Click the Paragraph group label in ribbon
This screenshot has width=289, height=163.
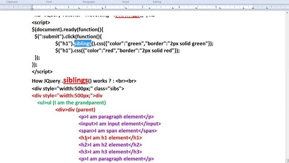[89, 2]
